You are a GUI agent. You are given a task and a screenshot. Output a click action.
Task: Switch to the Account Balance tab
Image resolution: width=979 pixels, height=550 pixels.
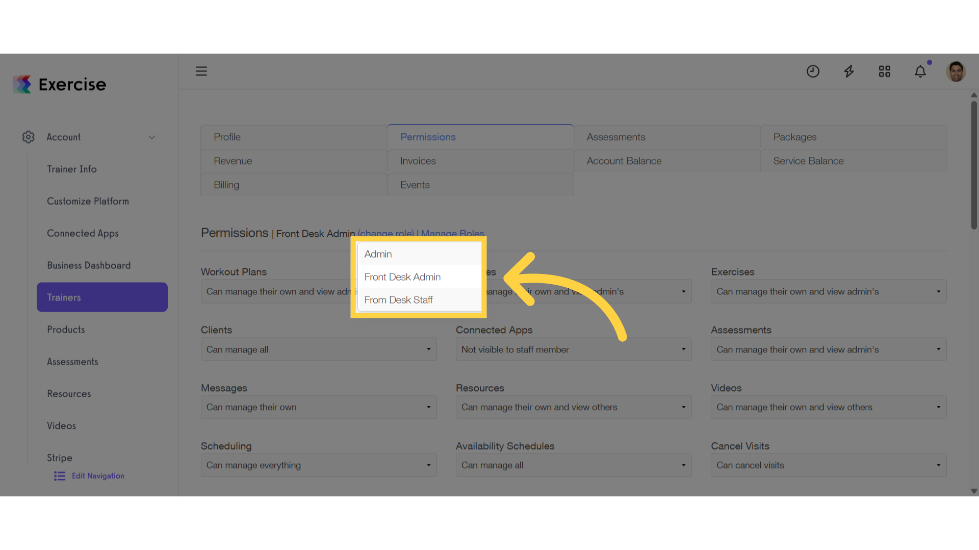point(667,161)
